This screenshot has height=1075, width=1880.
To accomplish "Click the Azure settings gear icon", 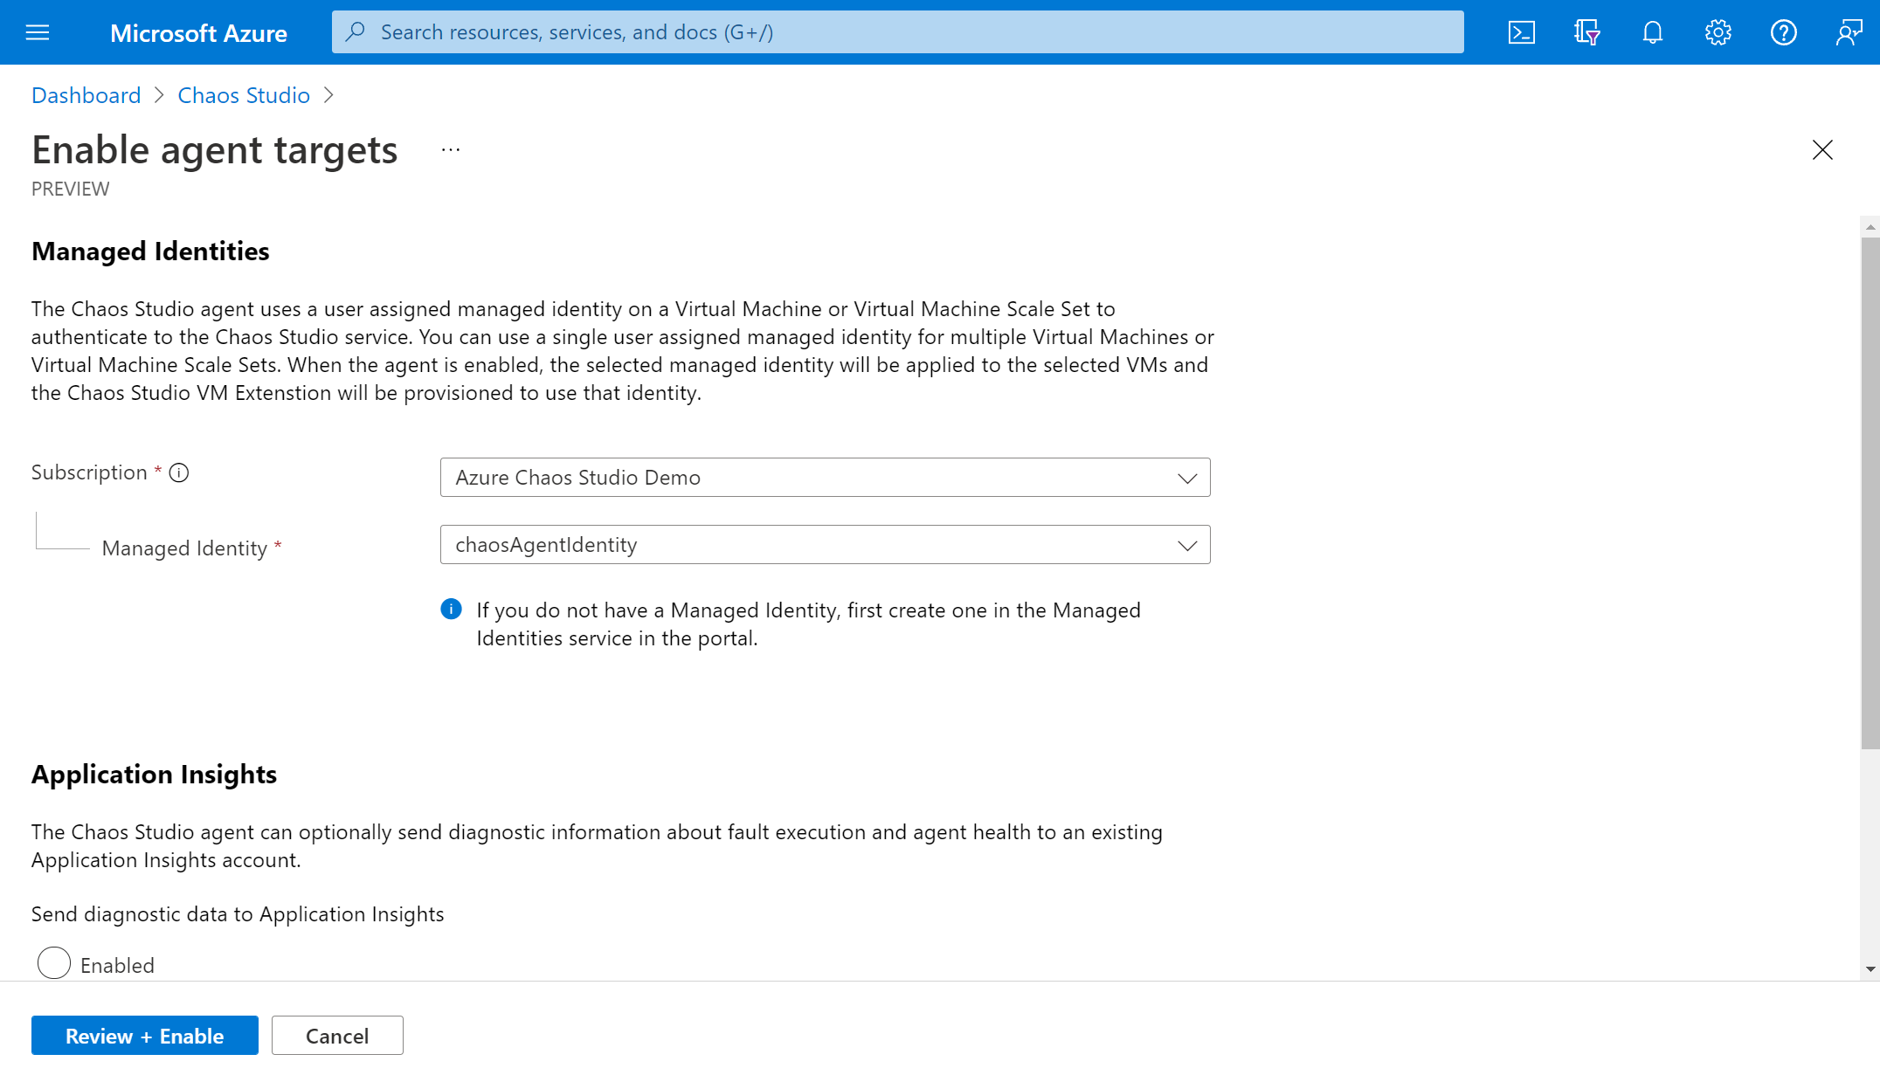I will tap(1718, 32).
